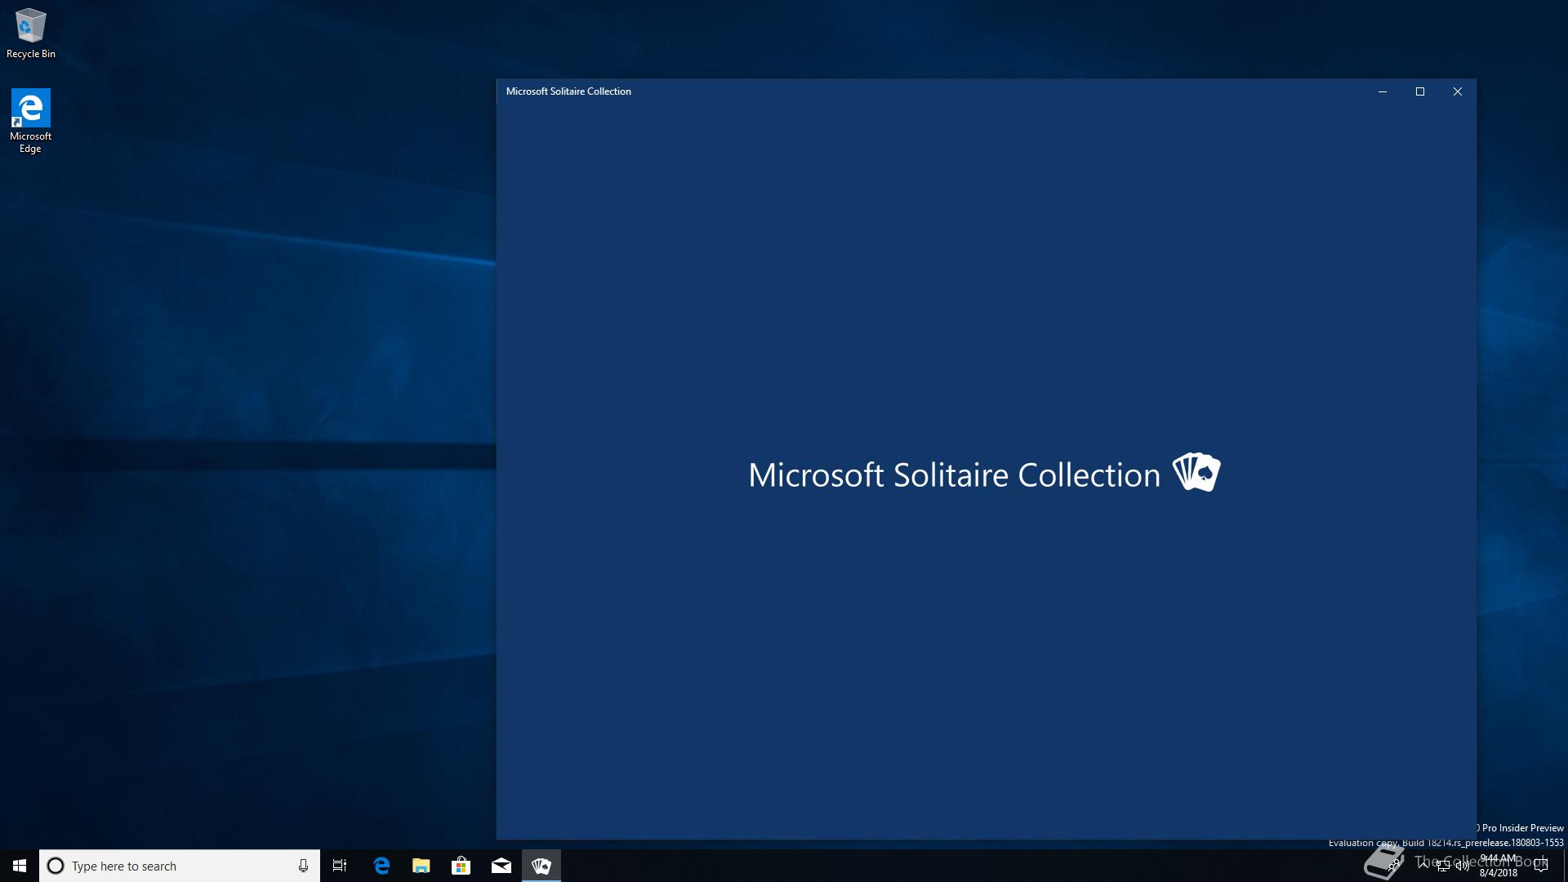Open the Recycle Bin desktop icon
1568x882 pixels.
click(x=31, y=33)
